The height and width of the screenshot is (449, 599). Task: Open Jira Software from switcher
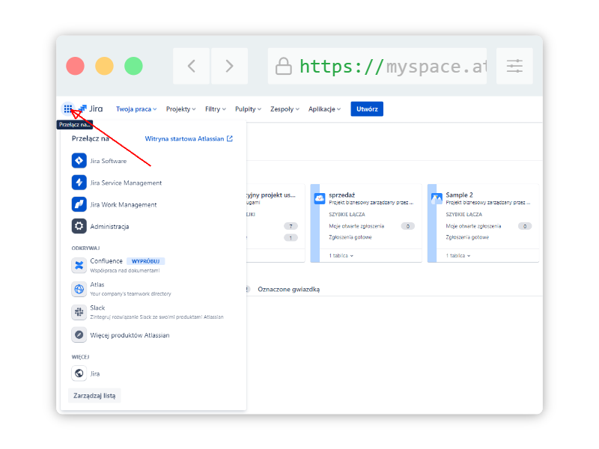79,161
